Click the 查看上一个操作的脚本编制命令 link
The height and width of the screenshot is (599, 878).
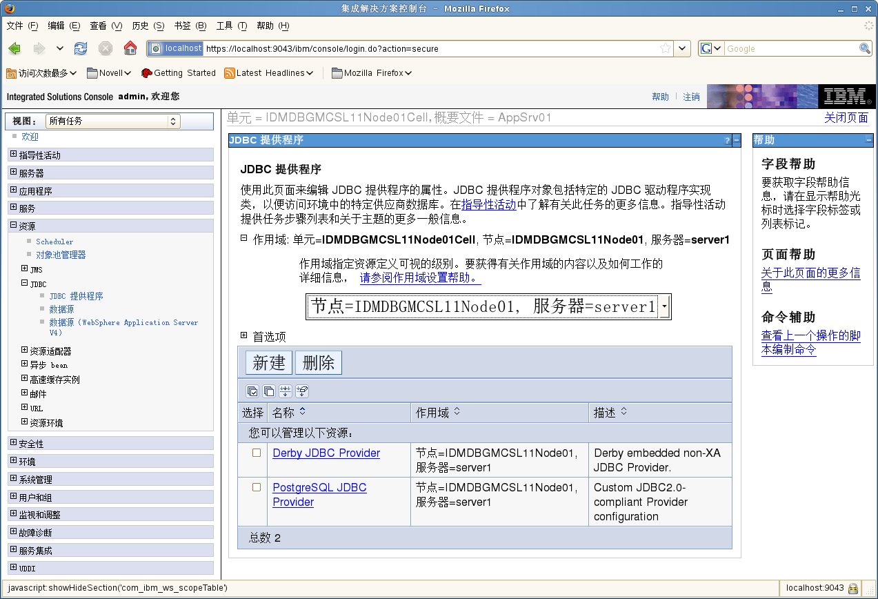pyautogui.click(x=810, y=342)
